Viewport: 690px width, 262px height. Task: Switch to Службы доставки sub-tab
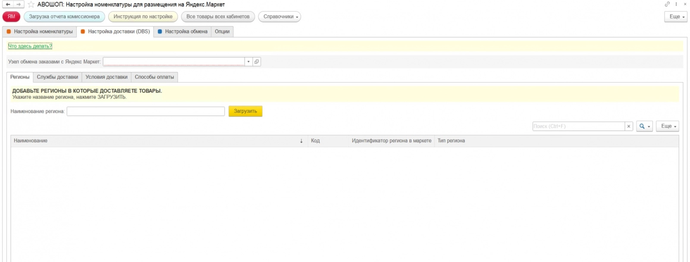(57, 77)
